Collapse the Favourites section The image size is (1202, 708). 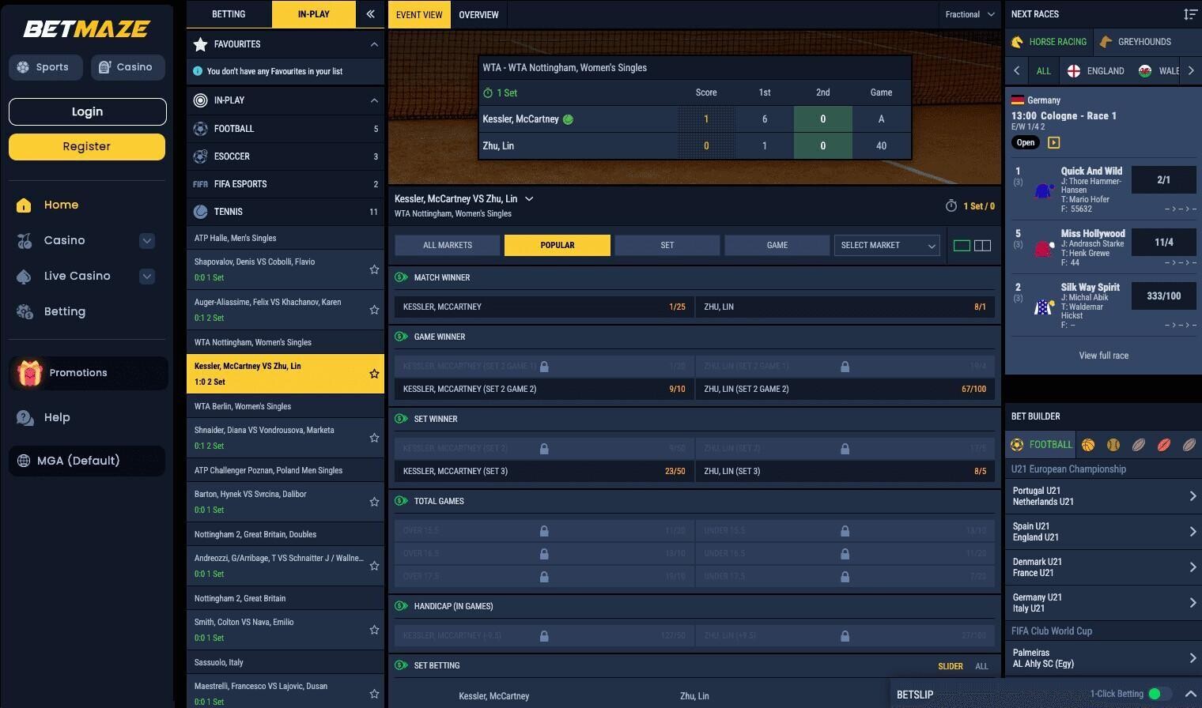[x=374, y=44]
